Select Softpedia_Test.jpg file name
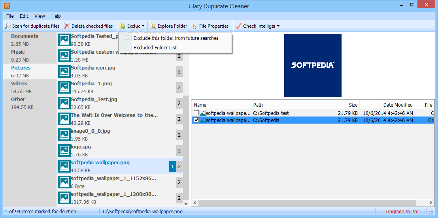Viewport: 438px width, 218px height. tap(94, 100)
